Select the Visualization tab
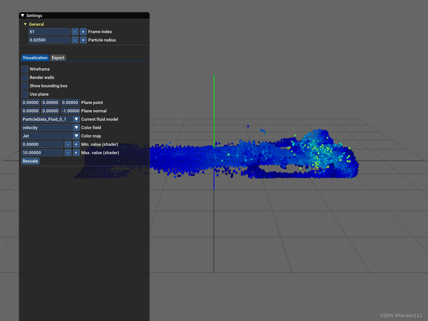The width and height of the screenshot is (428, 321). (35, 58)
